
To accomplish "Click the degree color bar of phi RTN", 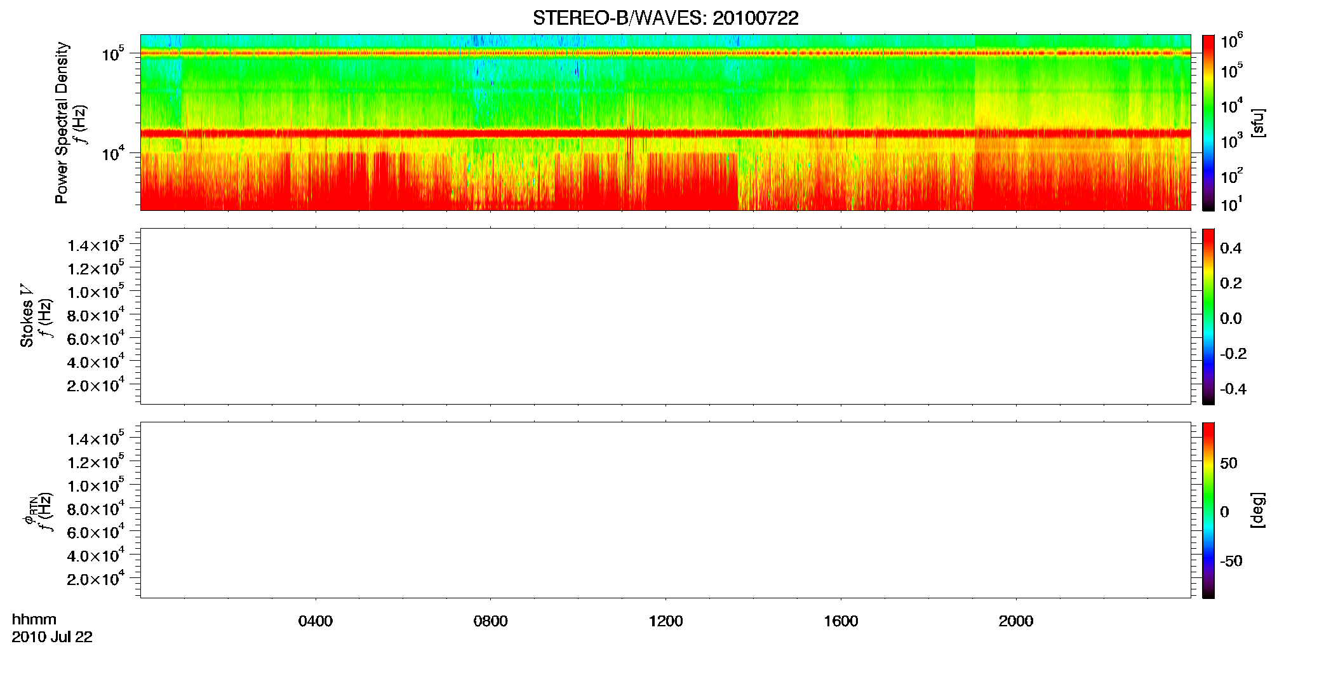I will tap(1208, 510).
